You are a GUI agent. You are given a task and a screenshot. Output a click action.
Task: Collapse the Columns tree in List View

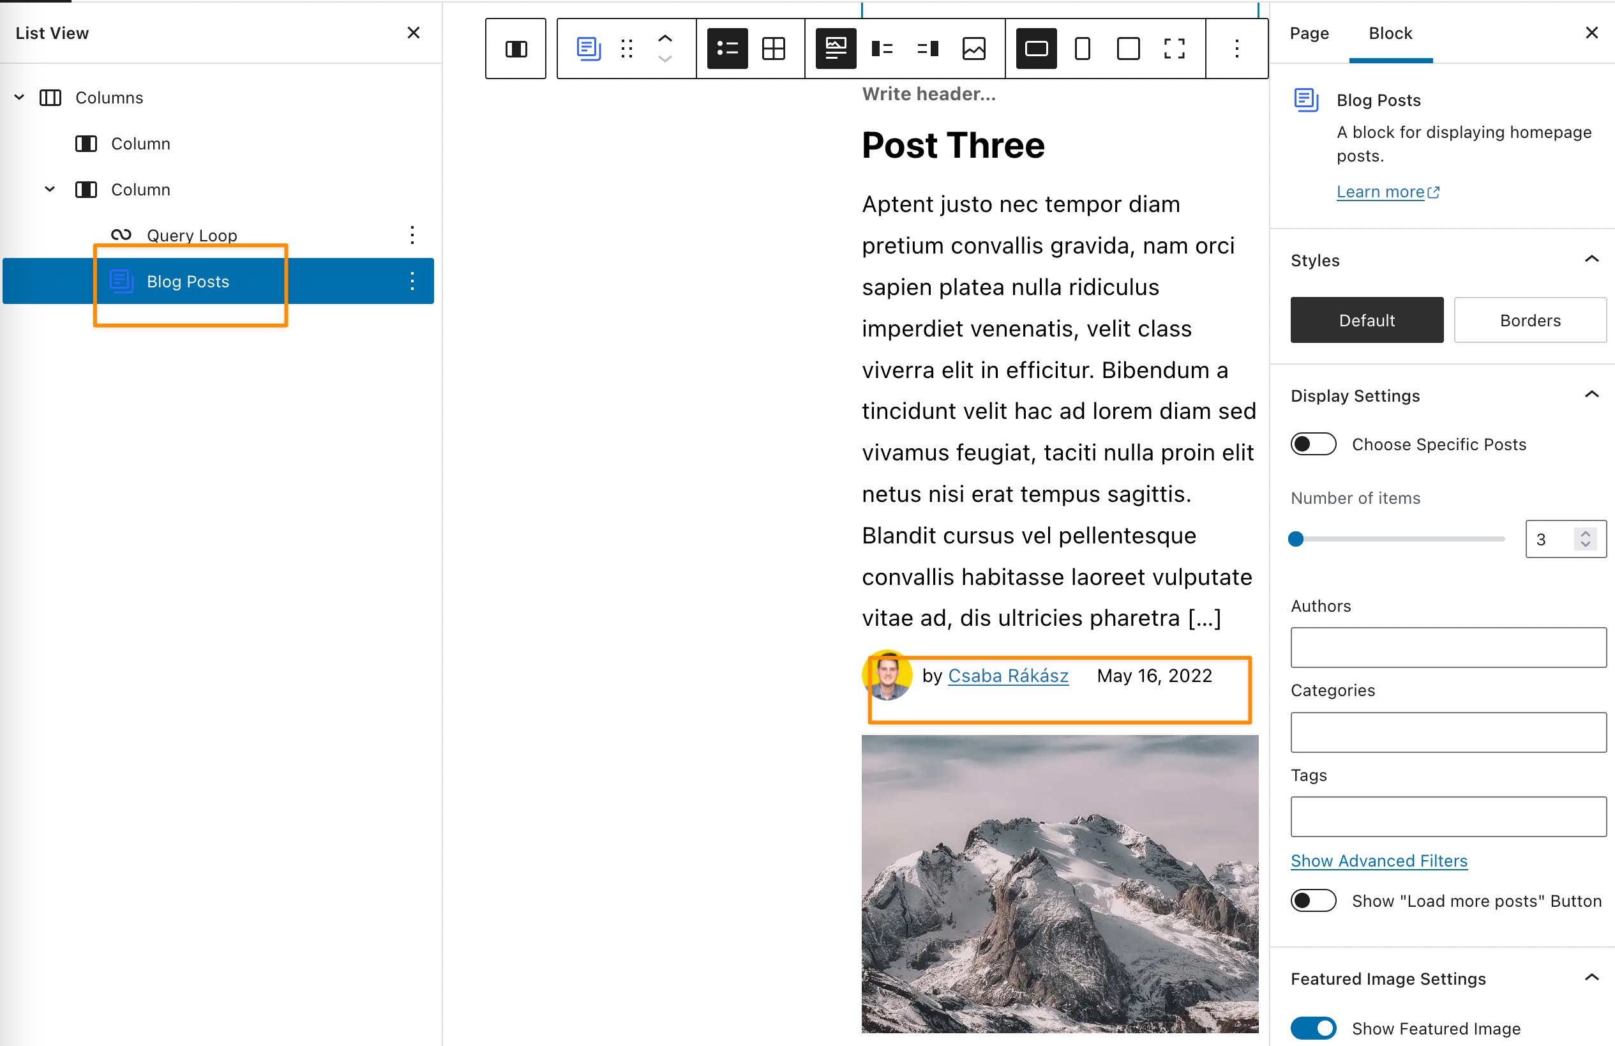tap(19, 97)
